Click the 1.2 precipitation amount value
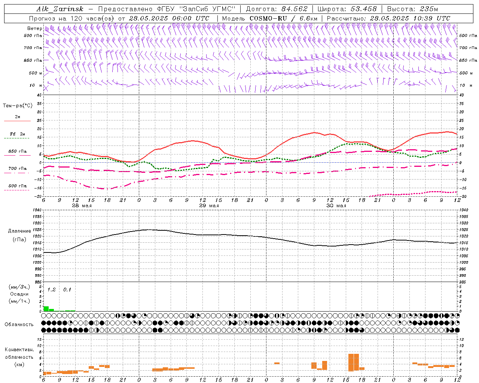 tap(51, 289)
